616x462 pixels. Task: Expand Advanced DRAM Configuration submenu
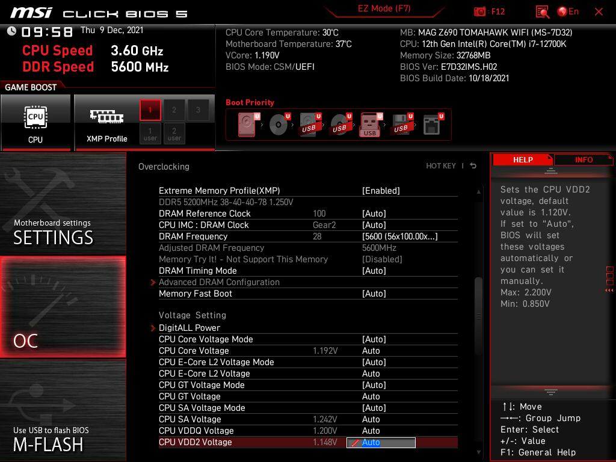click(219, 282)
